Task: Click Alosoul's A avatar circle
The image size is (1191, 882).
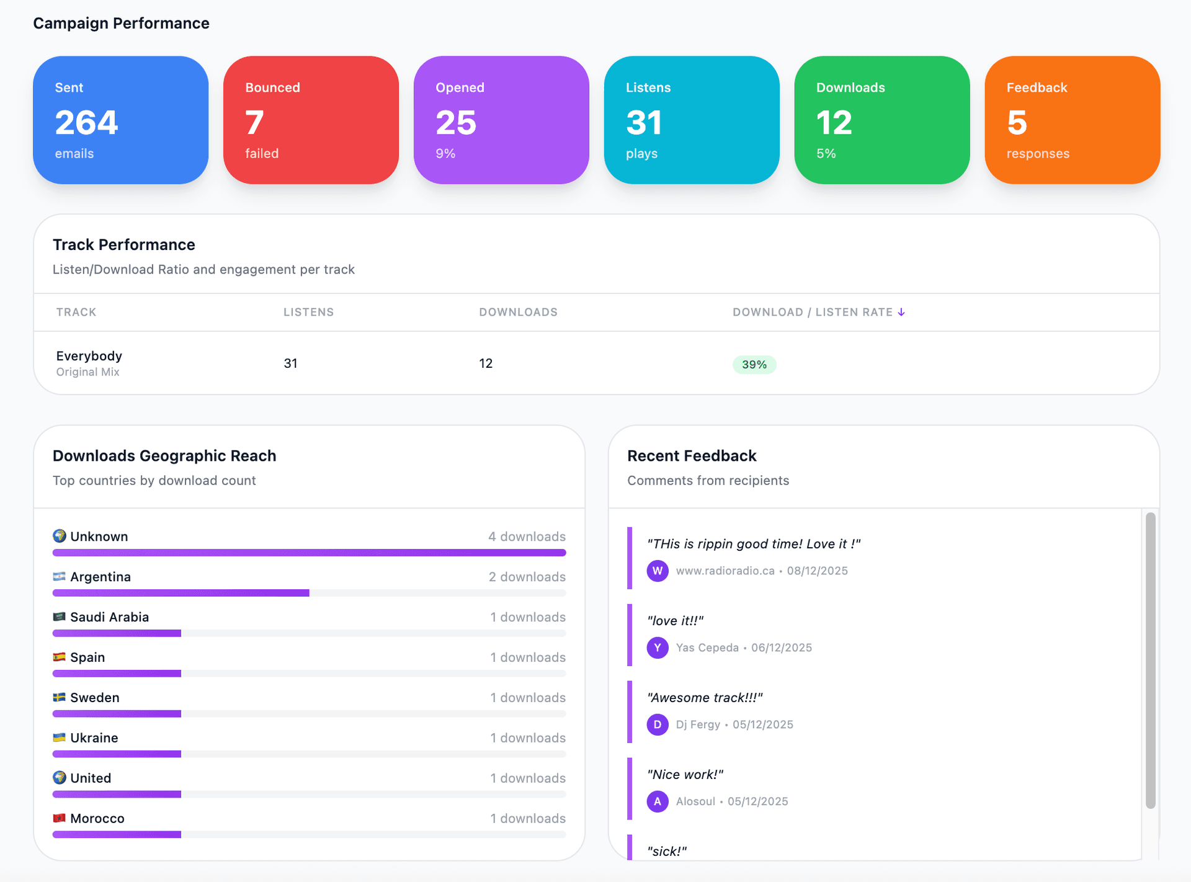Action: 658,801
